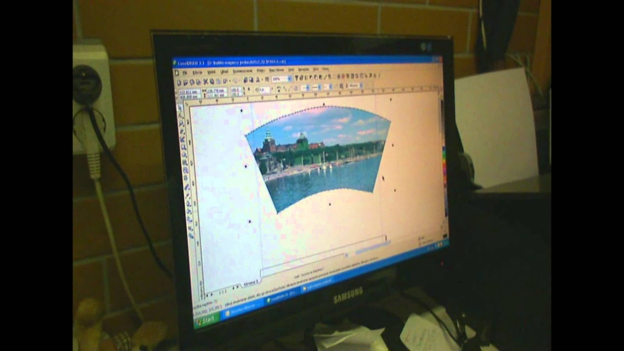
Task: Open the Układ menu
Action: (224, 71)
